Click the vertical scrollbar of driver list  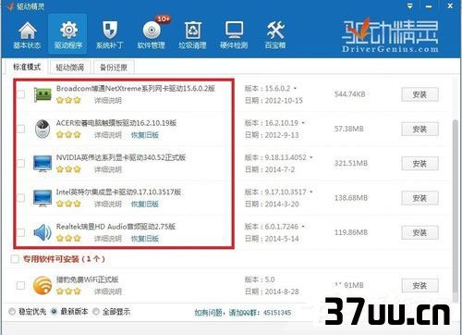(456, 206)
